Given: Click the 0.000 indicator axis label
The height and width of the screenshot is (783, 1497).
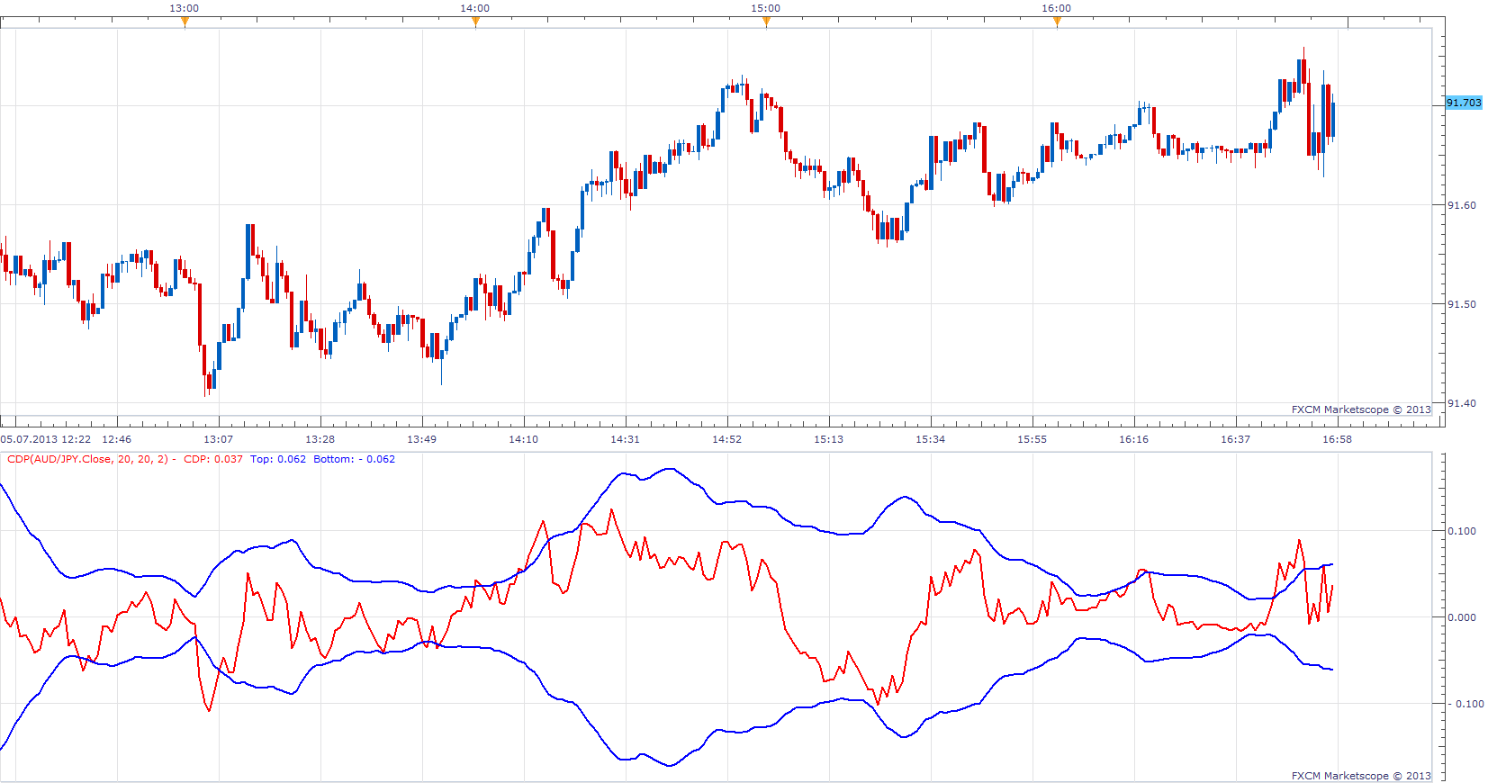Looking at the screenshot, I should [1462, 617].
